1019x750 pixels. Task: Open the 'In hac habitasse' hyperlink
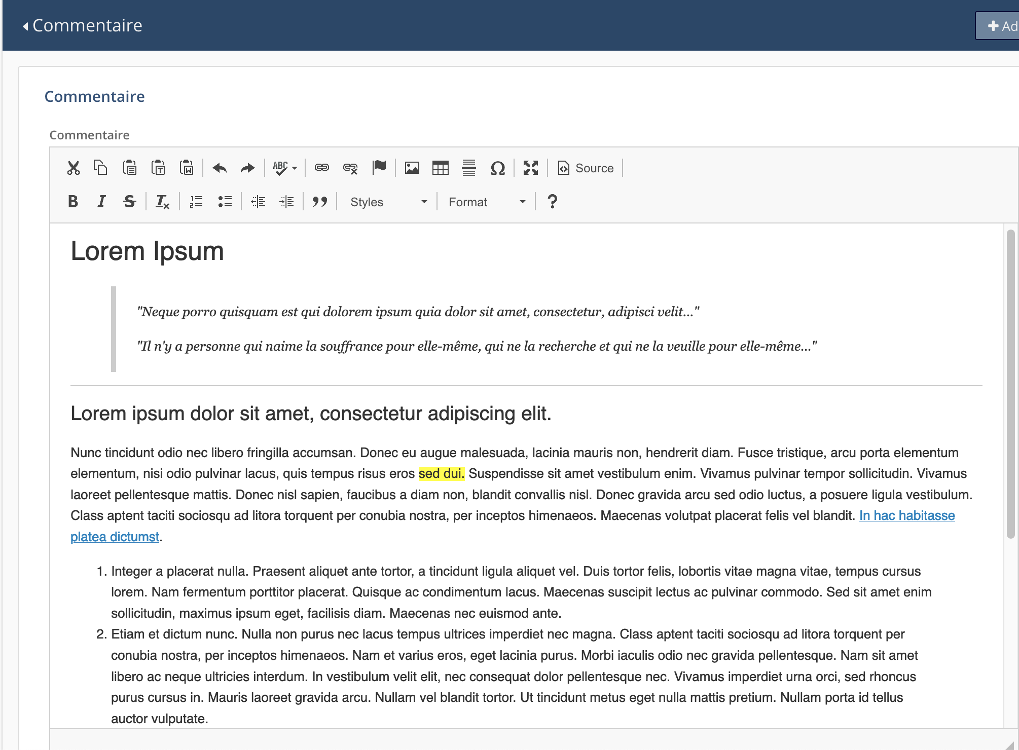906,515
